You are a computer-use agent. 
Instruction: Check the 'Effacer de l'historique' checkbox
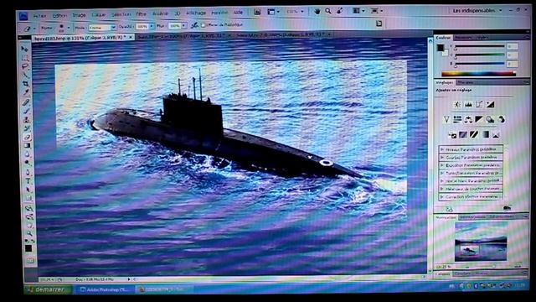pyautogui.click(x=204, y=25)
